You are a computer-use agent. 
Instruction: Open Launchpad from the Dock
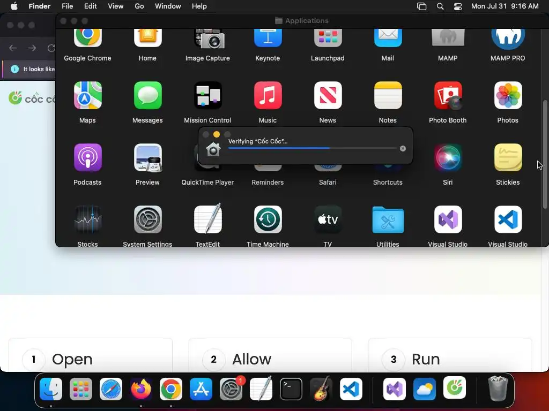coord(81,389)
